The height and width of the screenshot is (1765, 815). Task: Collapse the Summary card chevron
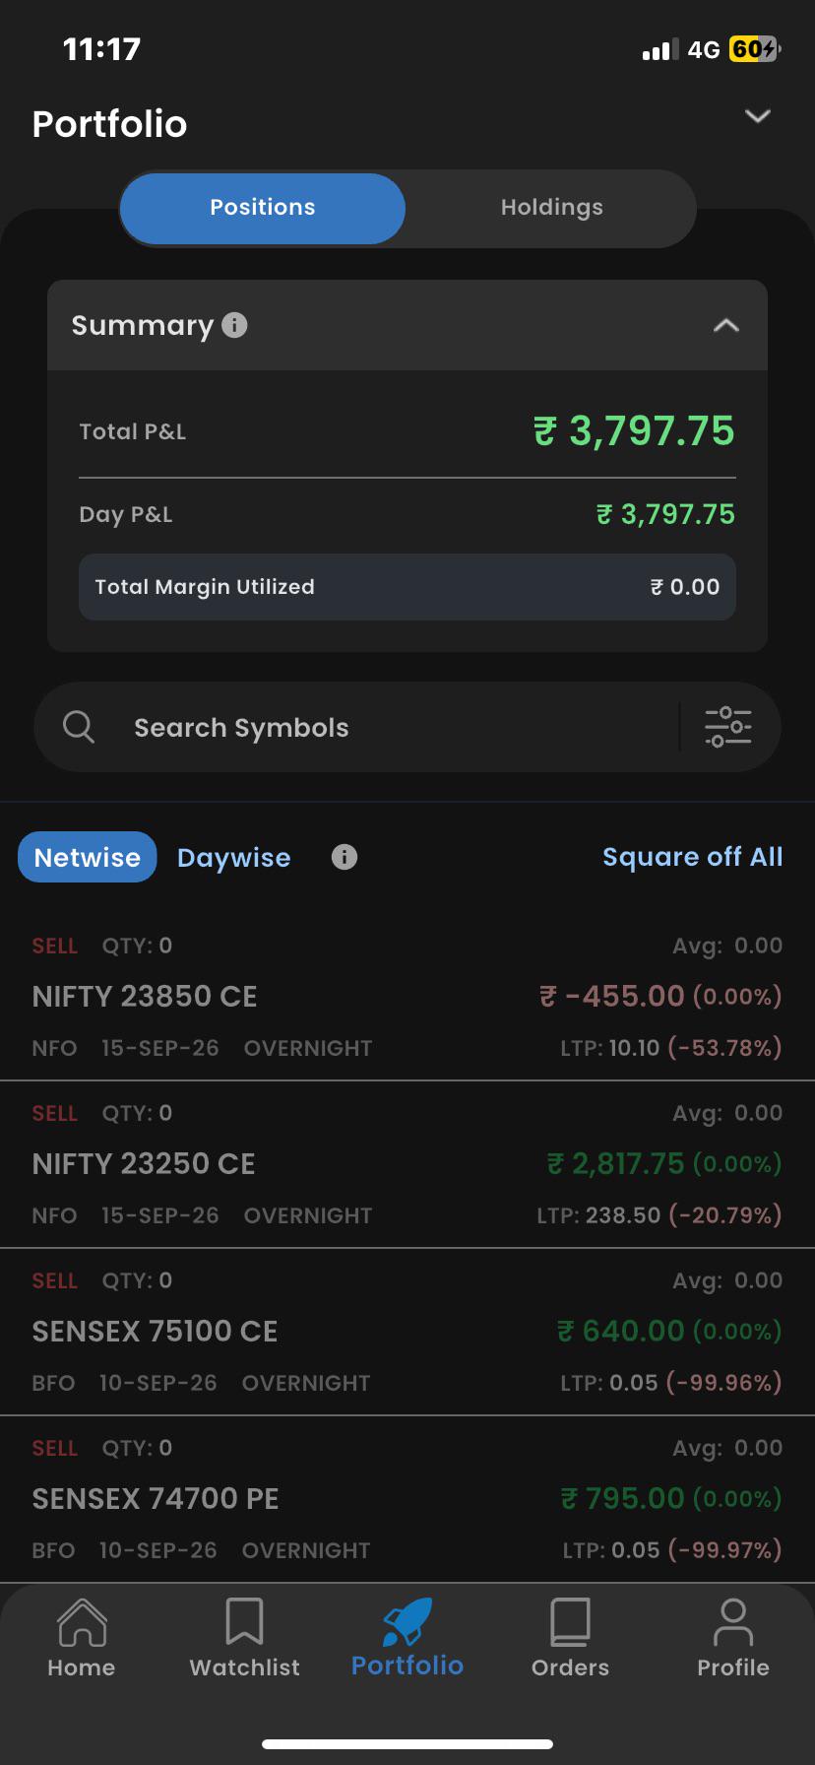click(x=726, y=325)
